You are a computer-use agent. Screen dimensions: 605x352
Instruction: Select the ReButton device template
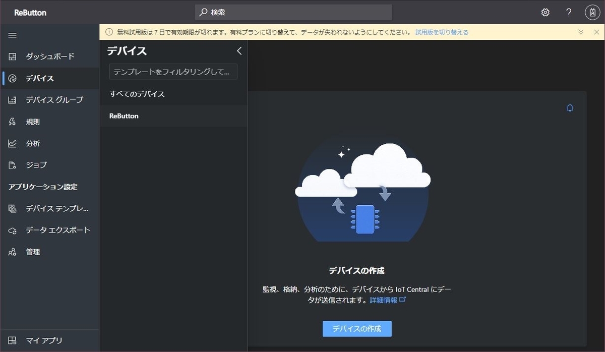(124, 115)
